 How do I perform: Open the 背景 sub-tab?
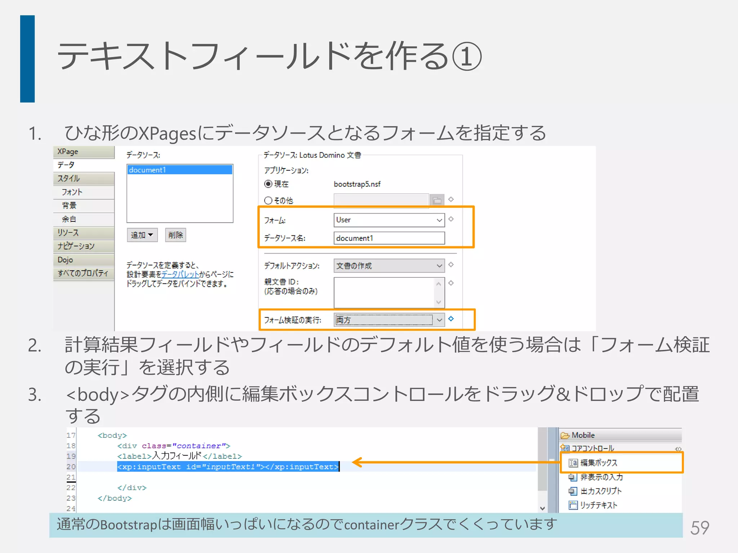point(84,206)
